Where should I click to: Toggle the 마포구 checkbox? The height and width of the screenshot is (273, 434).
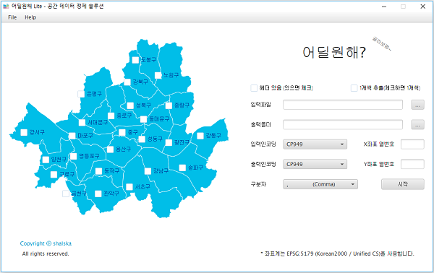click(x=72, y=136)
